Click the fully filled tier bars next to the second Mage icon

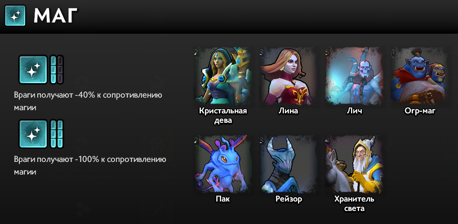56,134
